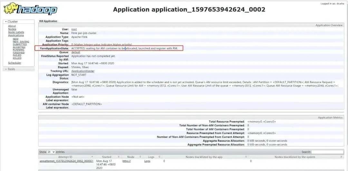Click the Diagnostics message text
Image resolution: width=348 pixels, height=171 pixels.
205,84
